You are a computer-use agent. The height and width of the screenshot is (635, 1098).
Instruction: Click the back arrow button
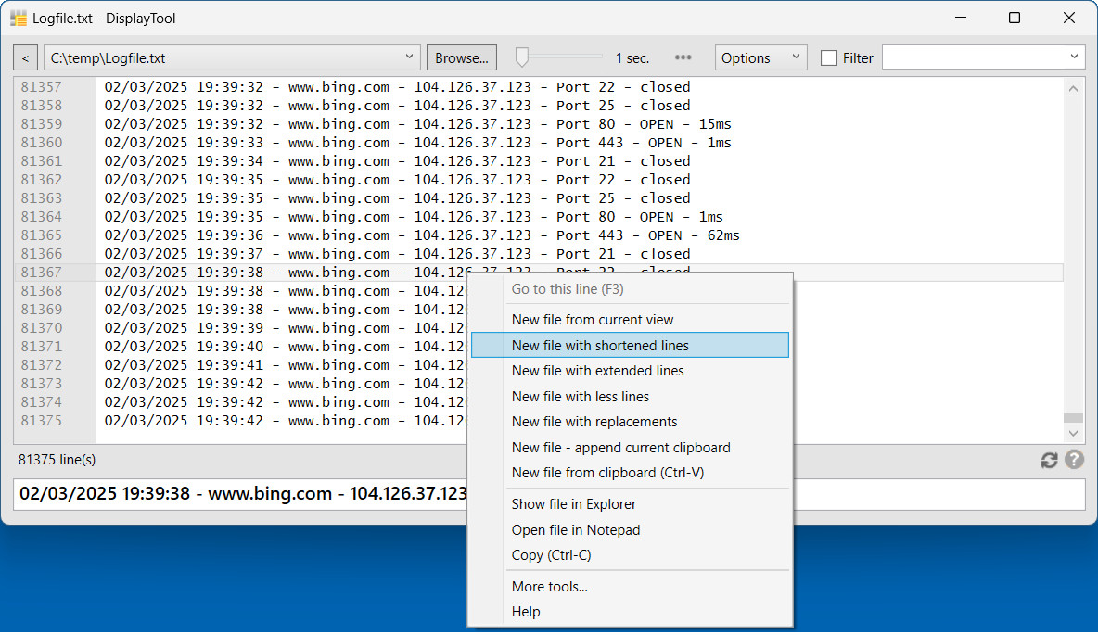(25, 58)
